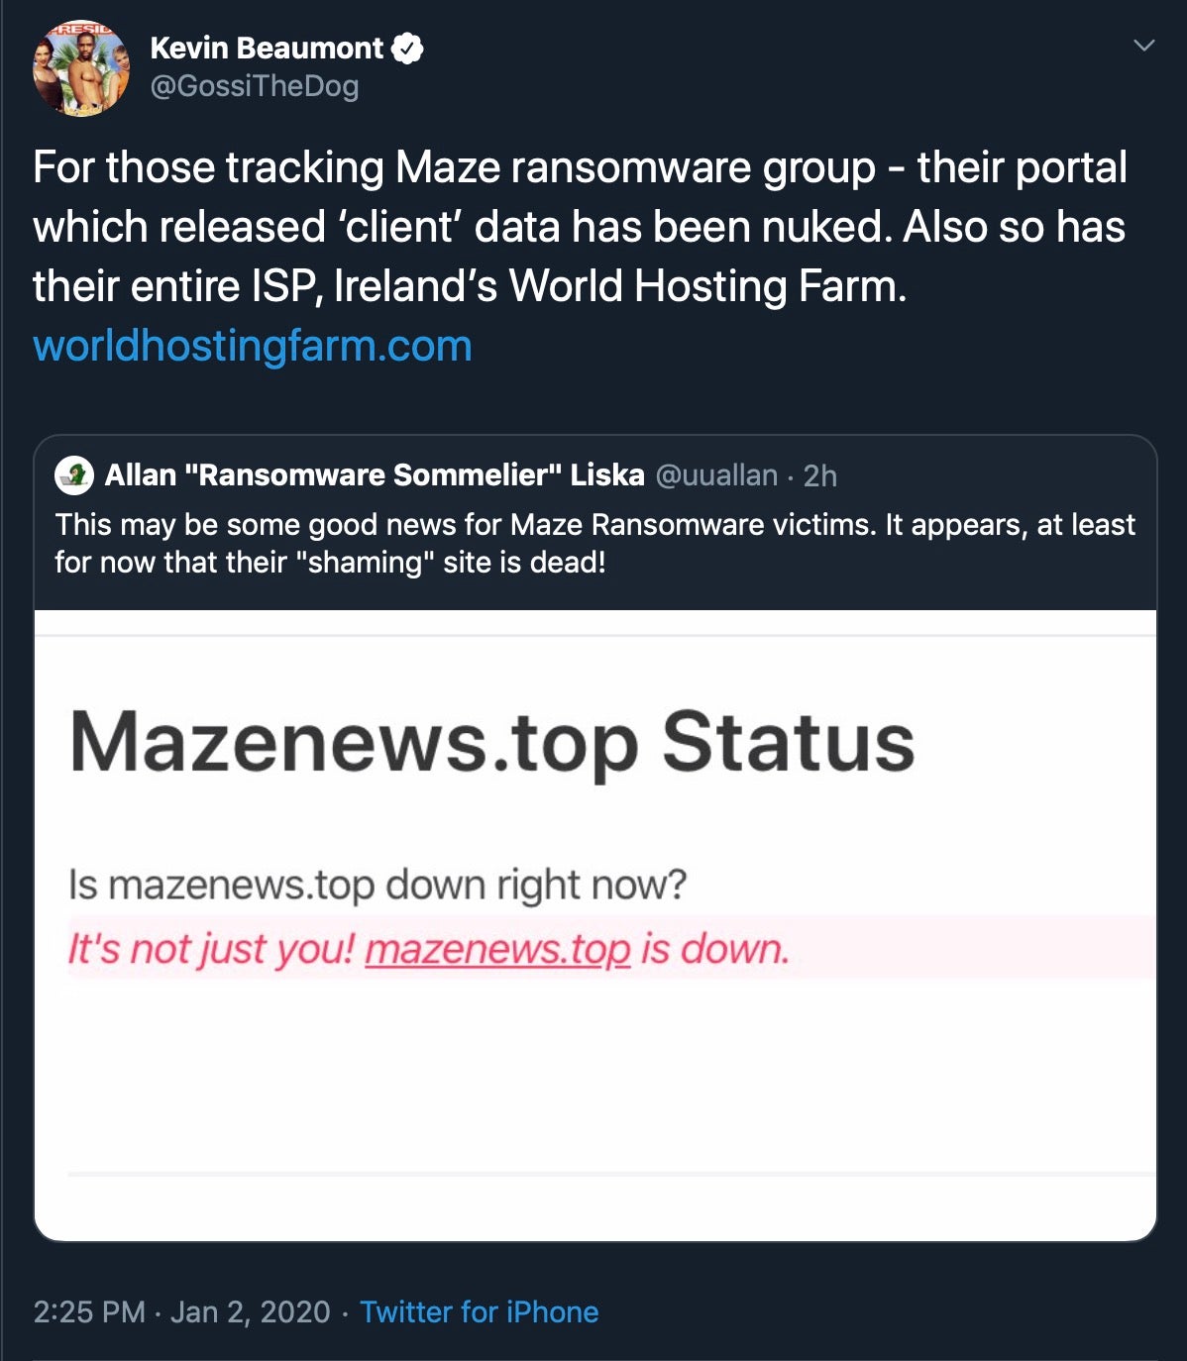The width and height of the screenshot is (1187, 1361).
Task: Click the Jan 2, 2020 date
Action: tap(251, 1311)
